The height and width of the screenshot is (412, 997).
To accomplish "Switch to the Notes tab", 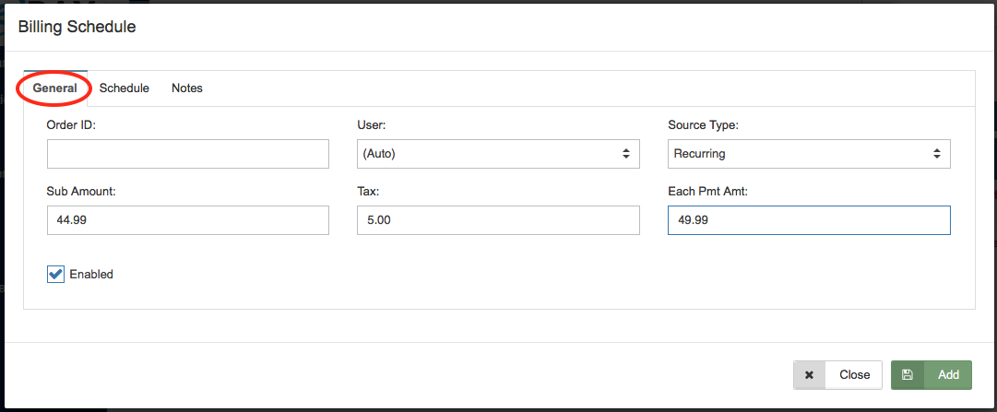I will coord(187,88).
